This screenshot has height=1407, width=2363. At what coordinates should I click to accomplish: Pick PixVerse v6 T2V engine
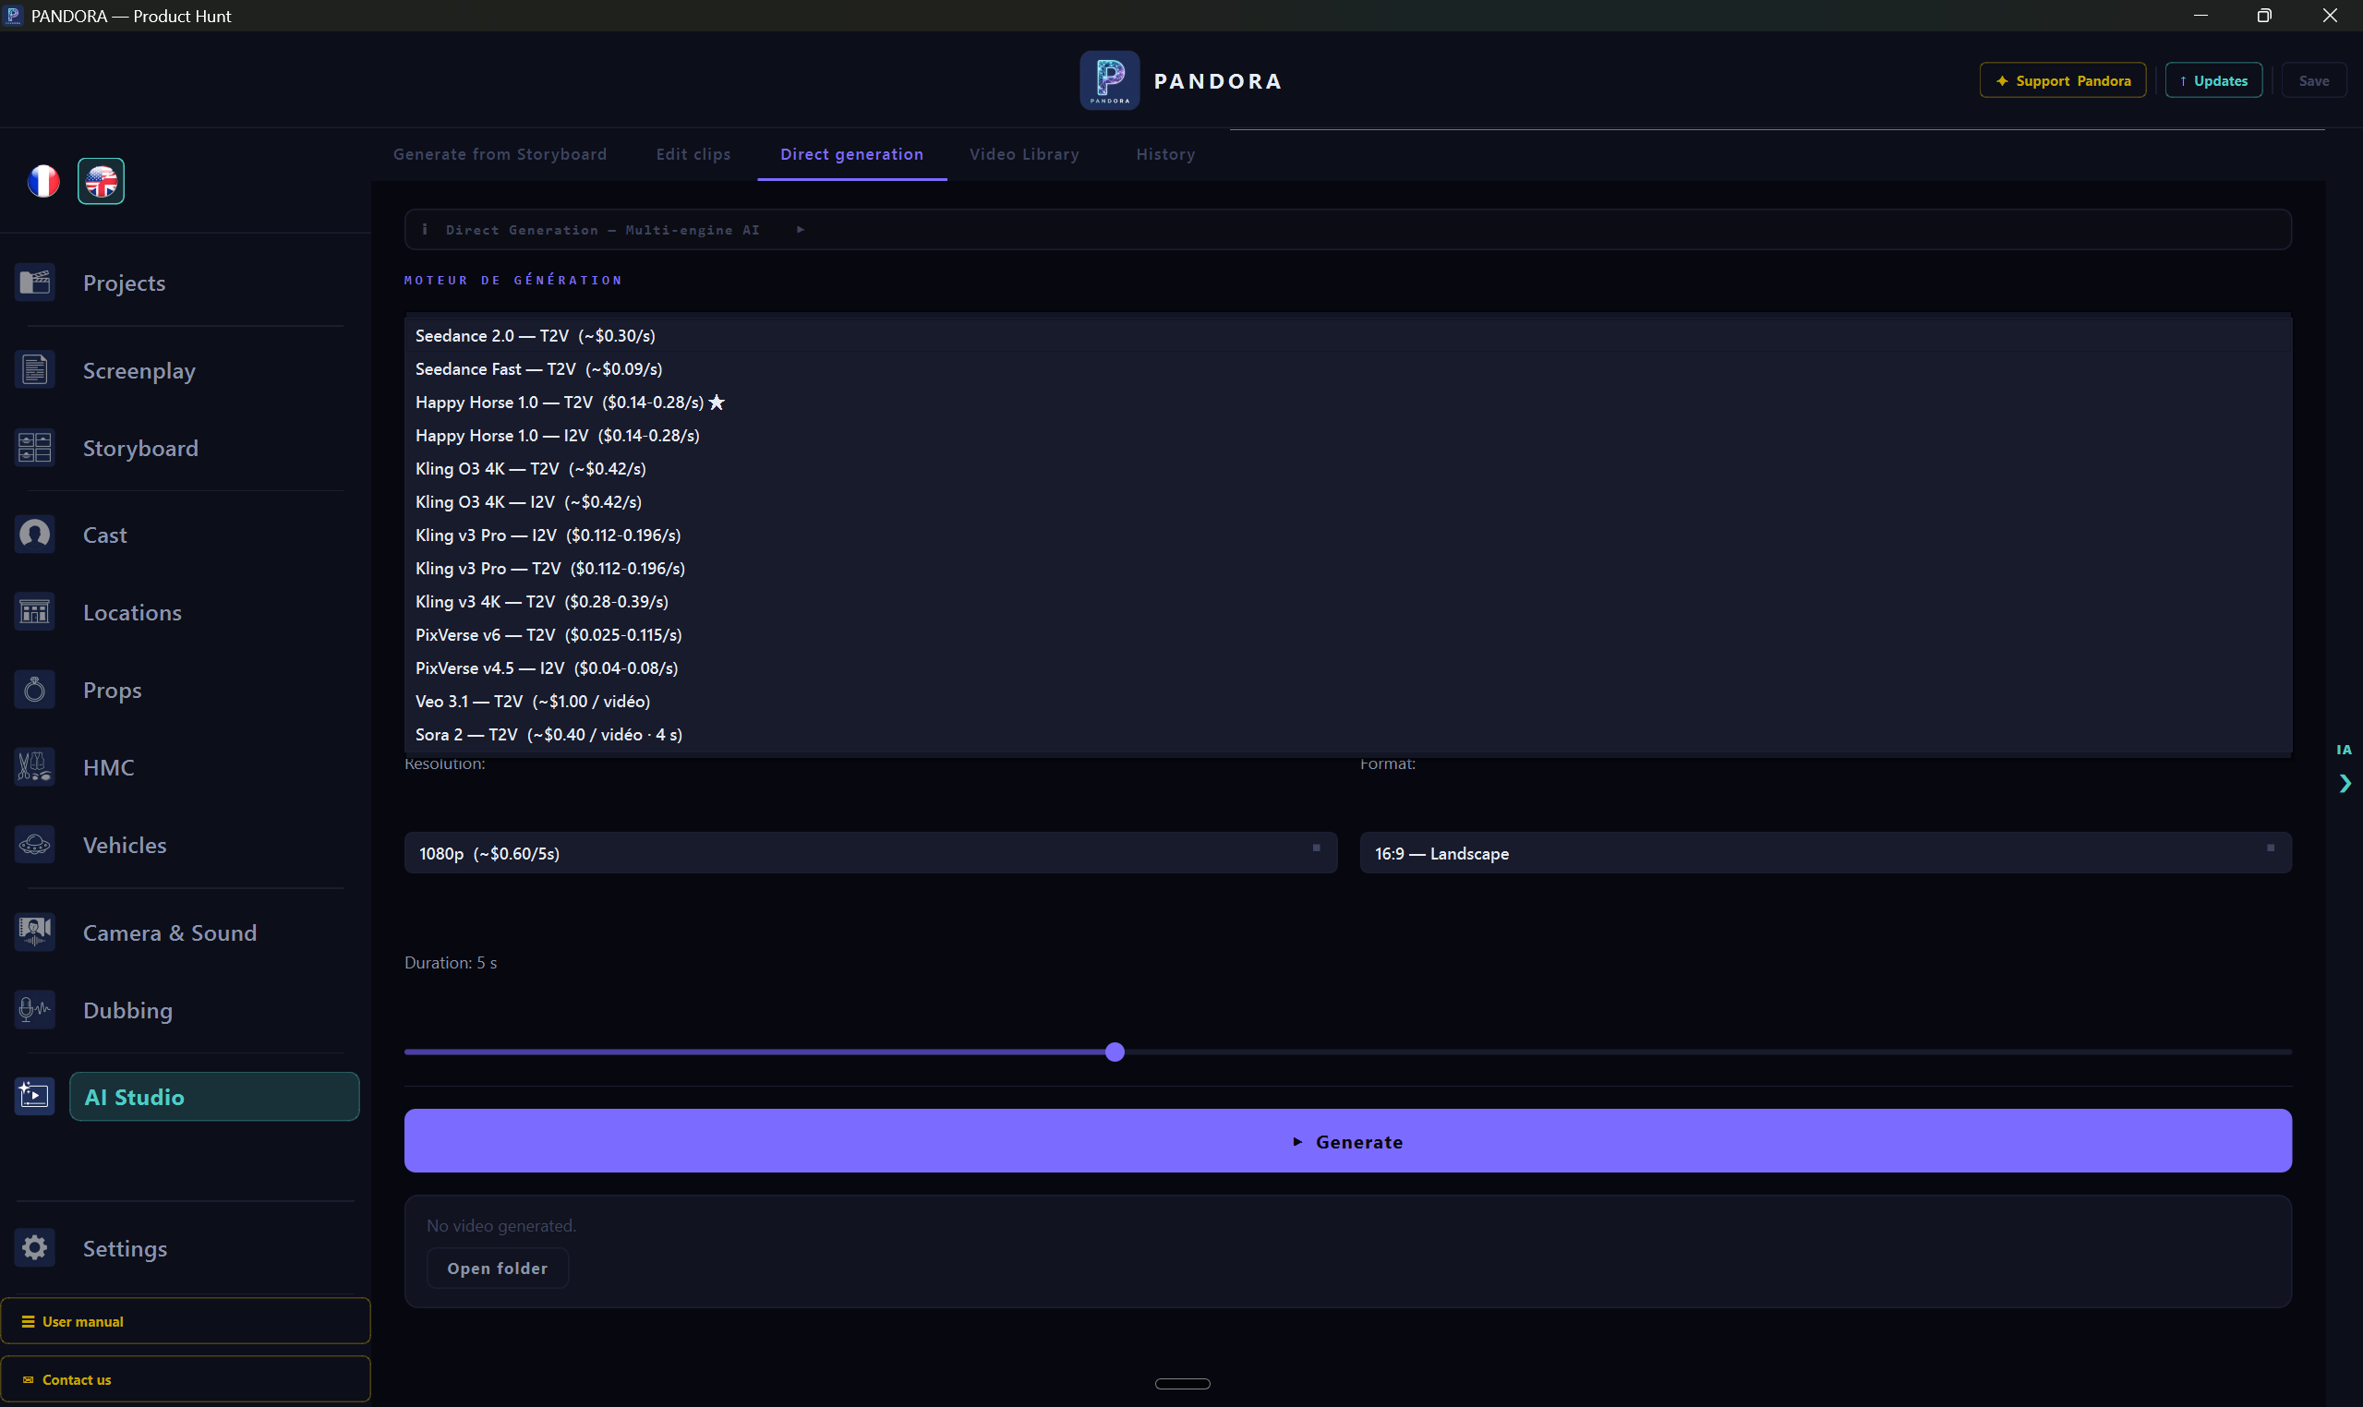[x=1347, y=634]
